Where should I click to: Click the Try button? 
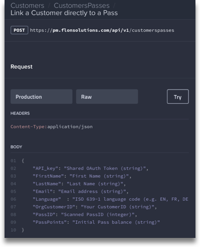(178, 97)
